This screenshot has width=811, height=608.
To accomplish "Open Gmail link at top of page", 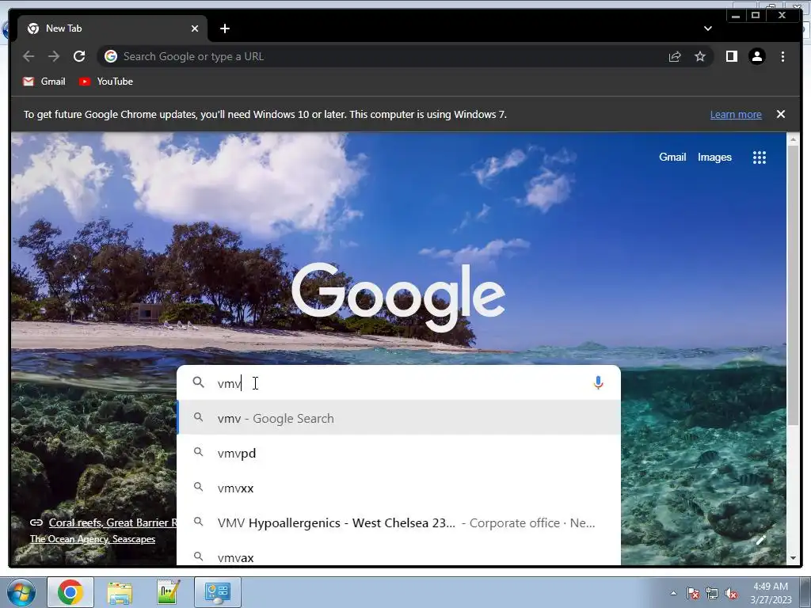I will pos(672,158).
